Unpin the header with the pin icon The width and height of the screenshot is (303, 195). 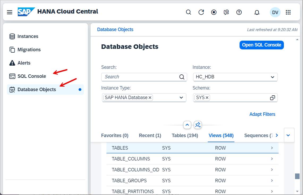(198, 125)
